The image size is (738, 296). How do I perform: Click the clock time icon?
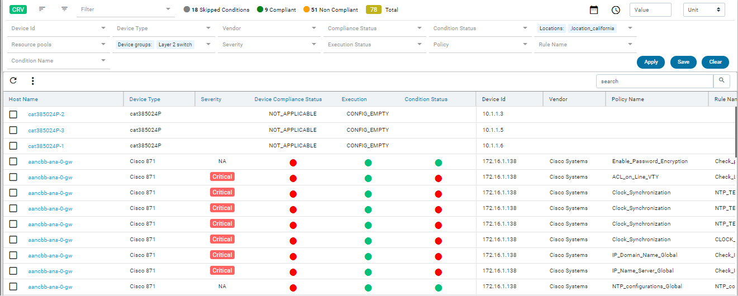click(x=616, y=10)
